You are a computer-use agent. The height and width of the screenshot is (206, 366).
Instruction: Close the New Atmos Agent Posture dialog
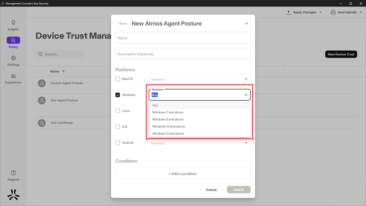pyautogui.click(x=247, y=23)
